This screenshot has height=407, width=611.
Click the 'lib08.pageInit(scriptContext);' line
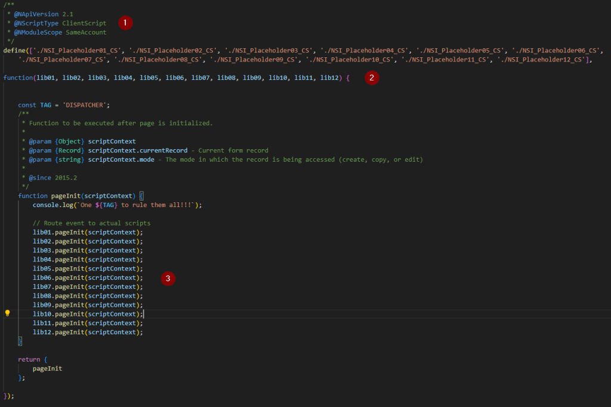click(88, 296)
